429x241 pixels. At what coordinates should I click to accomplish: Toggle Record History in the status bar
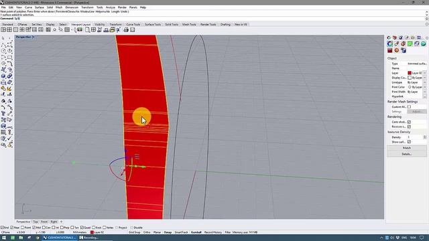tap(213, 232)
